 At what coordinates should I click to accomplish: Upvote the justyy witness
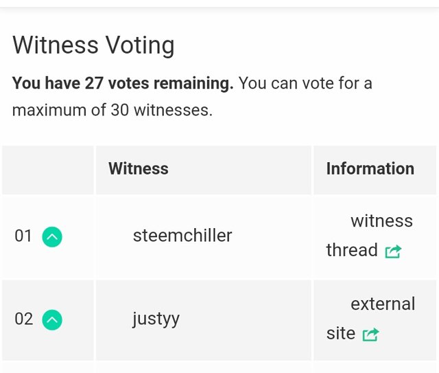pos(52,319)
